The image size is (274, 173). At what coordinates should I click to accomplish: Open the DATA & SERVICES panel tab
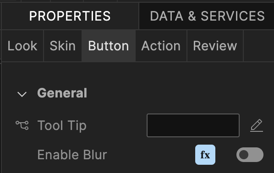(207, 16)
